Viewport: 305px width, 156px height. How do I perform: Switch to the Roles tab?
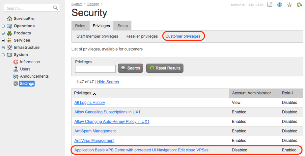pyautogui.click(x=80, y=26)
